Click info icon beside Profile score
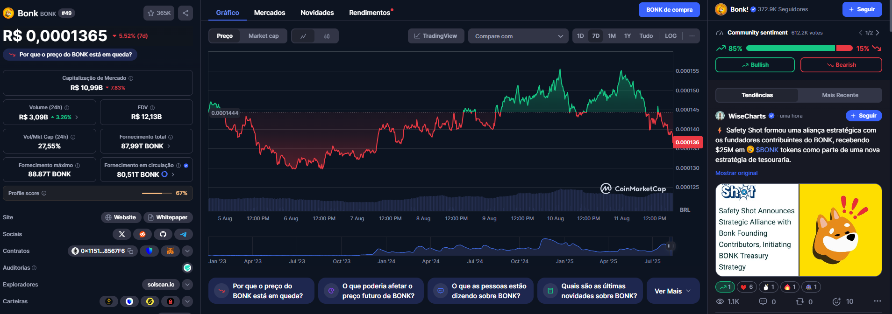Viewport: 892px width, 314px height. pyautogui.click(x=44, y=193)
